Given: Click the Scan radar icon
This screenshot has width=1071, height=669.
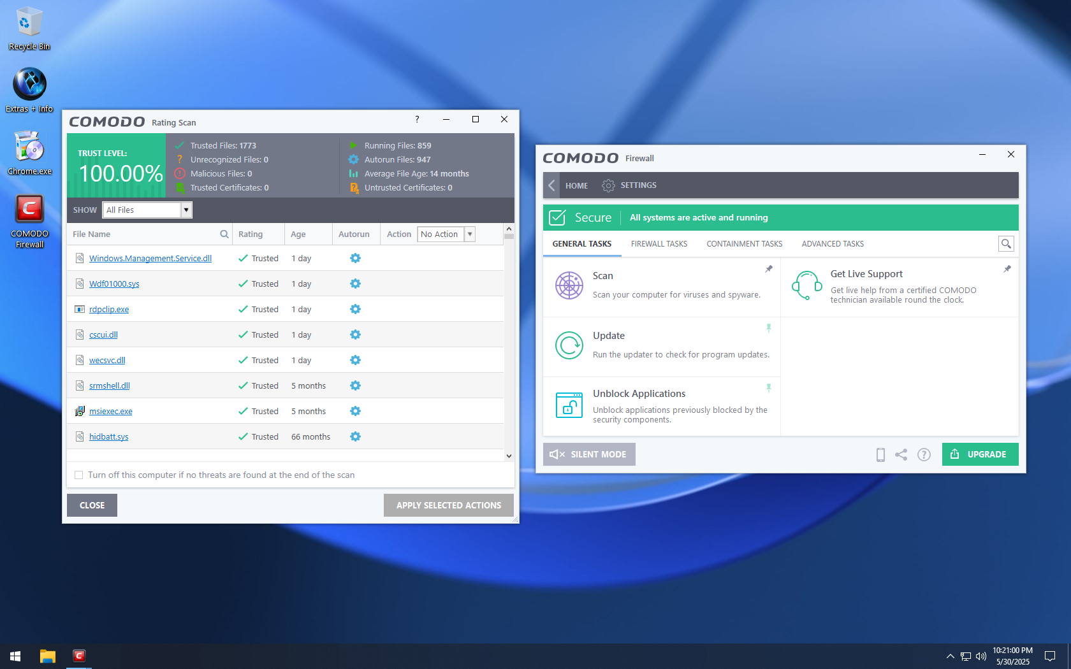Looking at the screenshot, I should click(569, 285).
